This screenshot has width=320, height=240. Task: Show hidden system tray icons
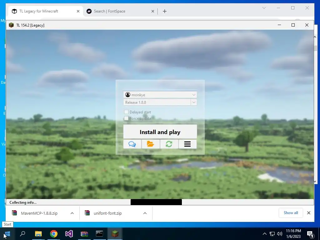point(264,234)
